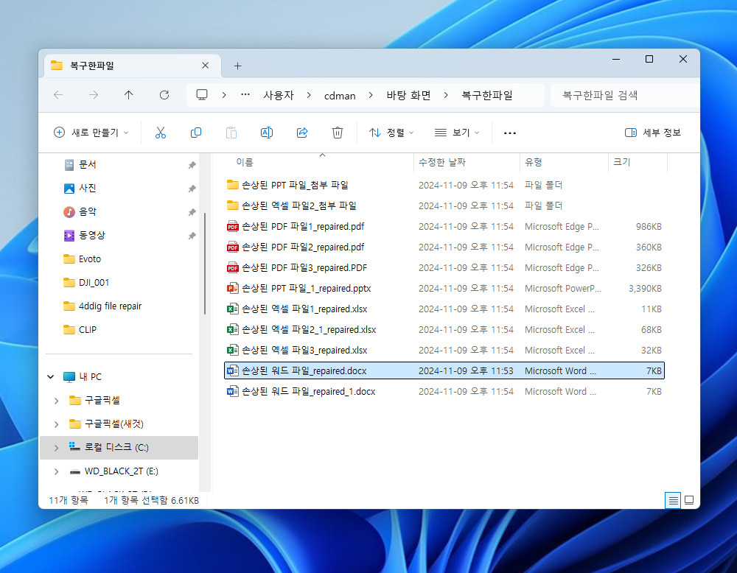
Task: Click the Copy icon in toolbar
Action: (x=196, y=133)
